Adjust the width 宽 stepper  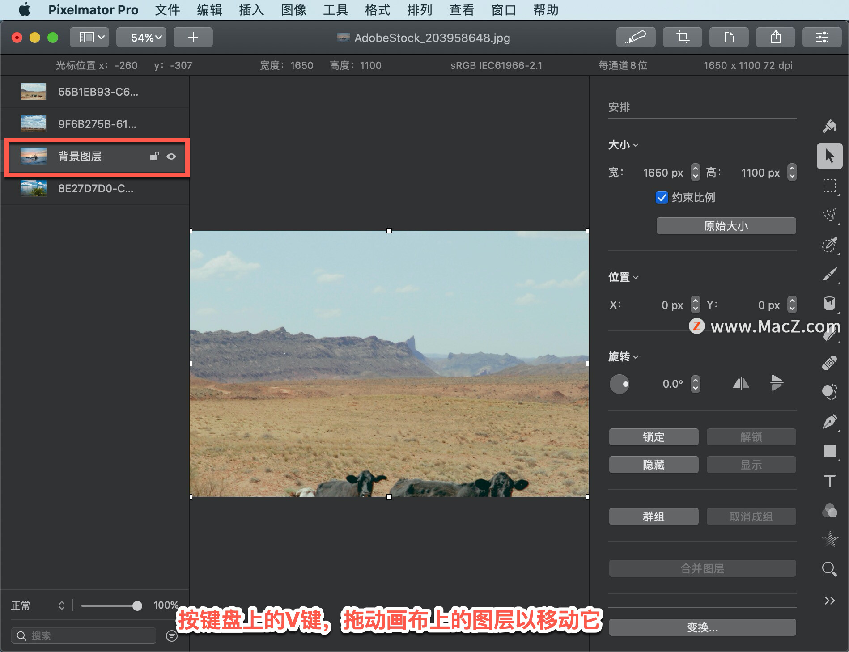click(x=695, y=172)
